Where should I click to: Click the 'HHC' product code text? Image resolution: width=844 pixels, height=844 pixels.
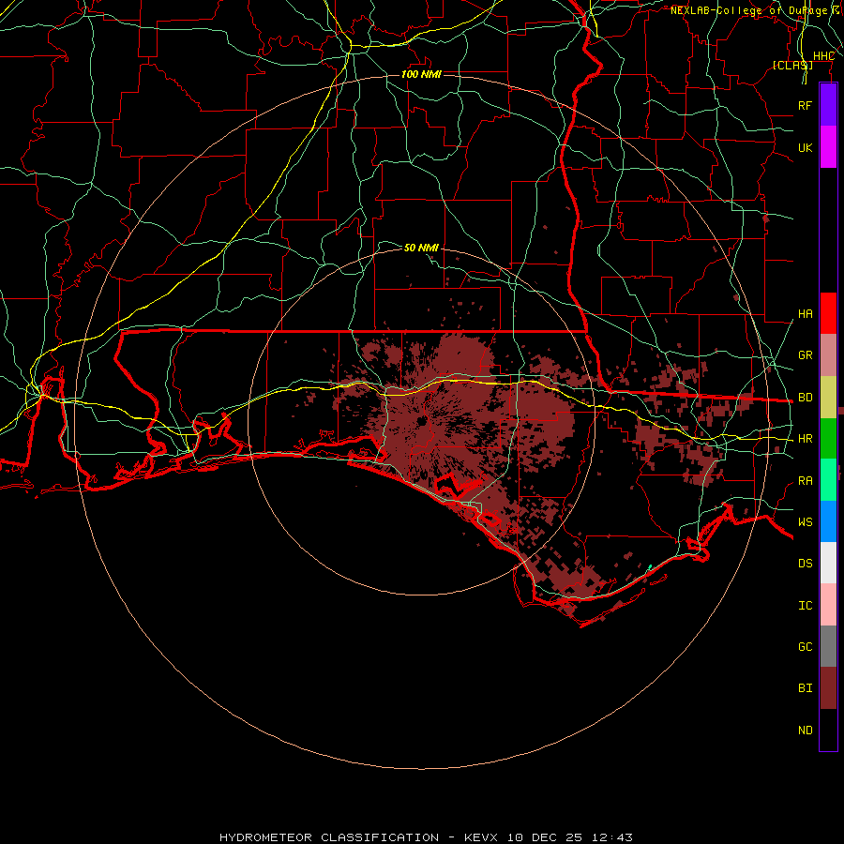tap(823, 56)
